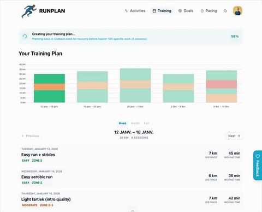Select the red segment in the 9 févr. bar
262x212 pixels.
tap(222, 85)
